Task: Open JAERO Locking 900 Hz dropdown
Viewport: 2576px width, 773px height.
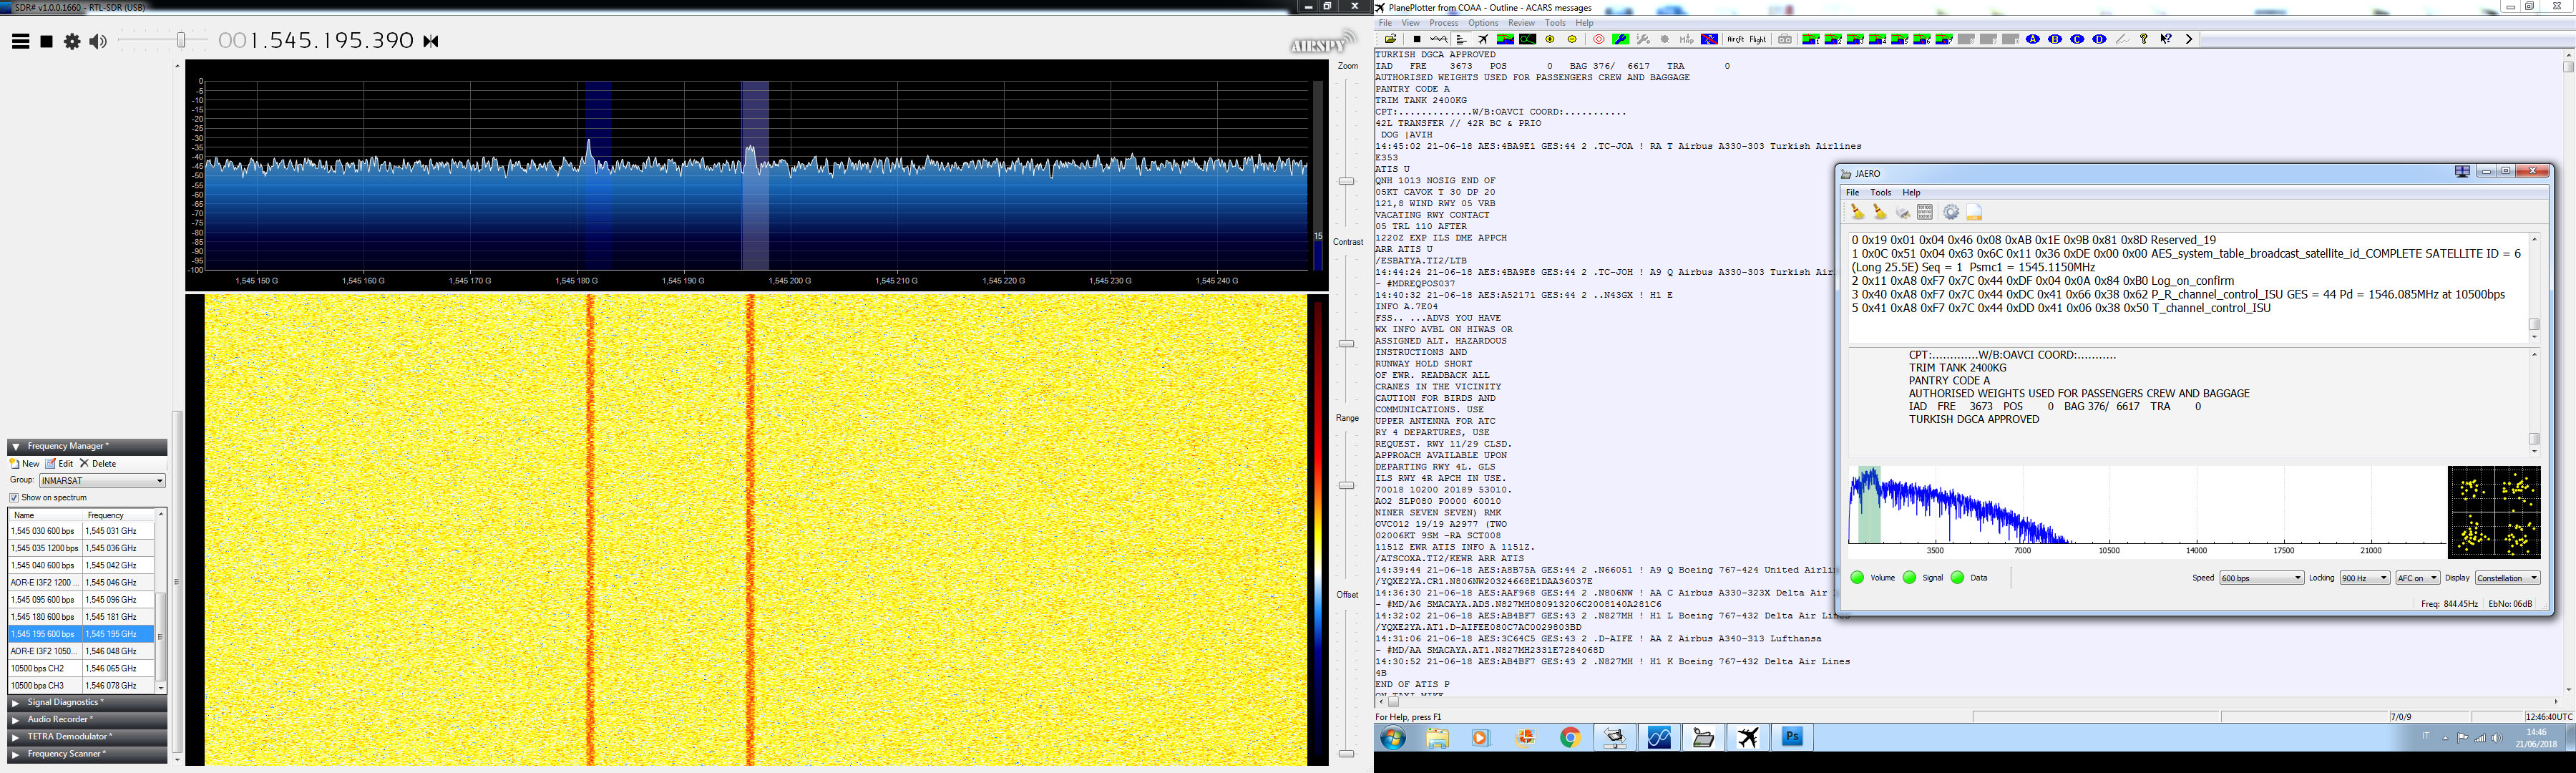Action: coord(2364,578)
